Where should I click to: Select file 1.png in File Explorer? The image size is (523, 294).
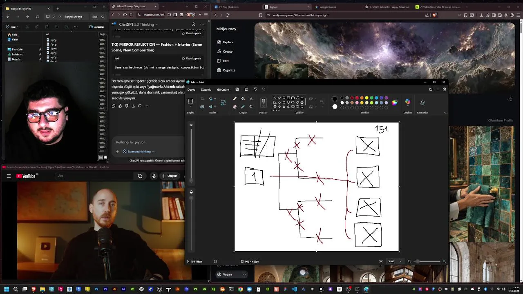pos(51,40)
